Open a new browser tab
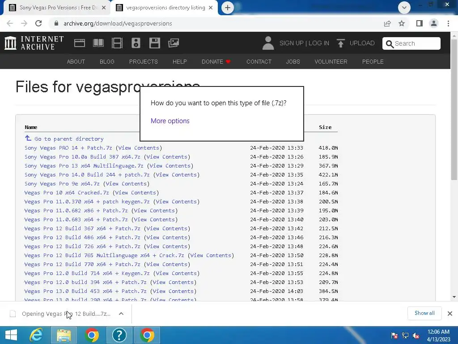The height and width of the screenshot is (344, 458). pos(228,8)
